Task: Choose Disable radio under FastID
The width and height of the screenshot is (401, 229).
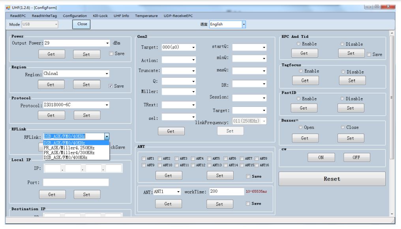Action: [x=343, y=99]
